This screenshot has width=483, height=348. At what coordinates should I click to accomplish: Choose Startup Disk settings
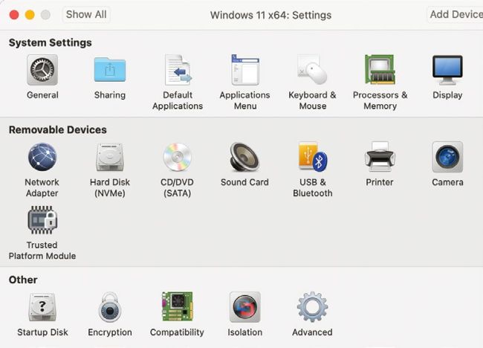point(42,307)
